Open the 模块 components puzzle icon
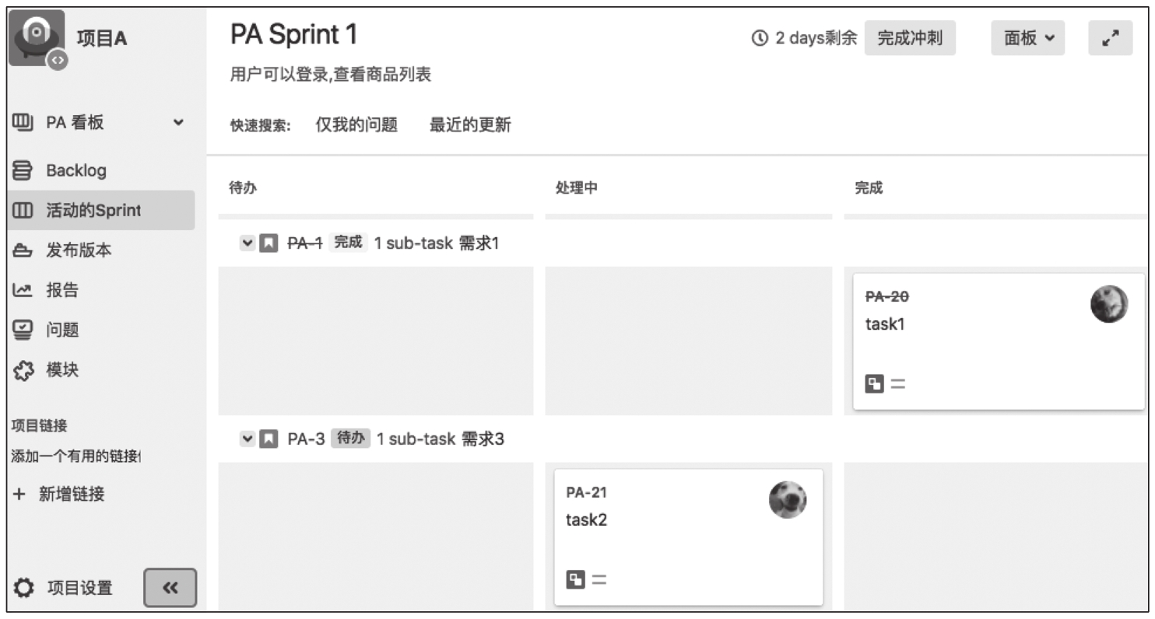Viewport: 1155px width, 619px height. [23, 370]
